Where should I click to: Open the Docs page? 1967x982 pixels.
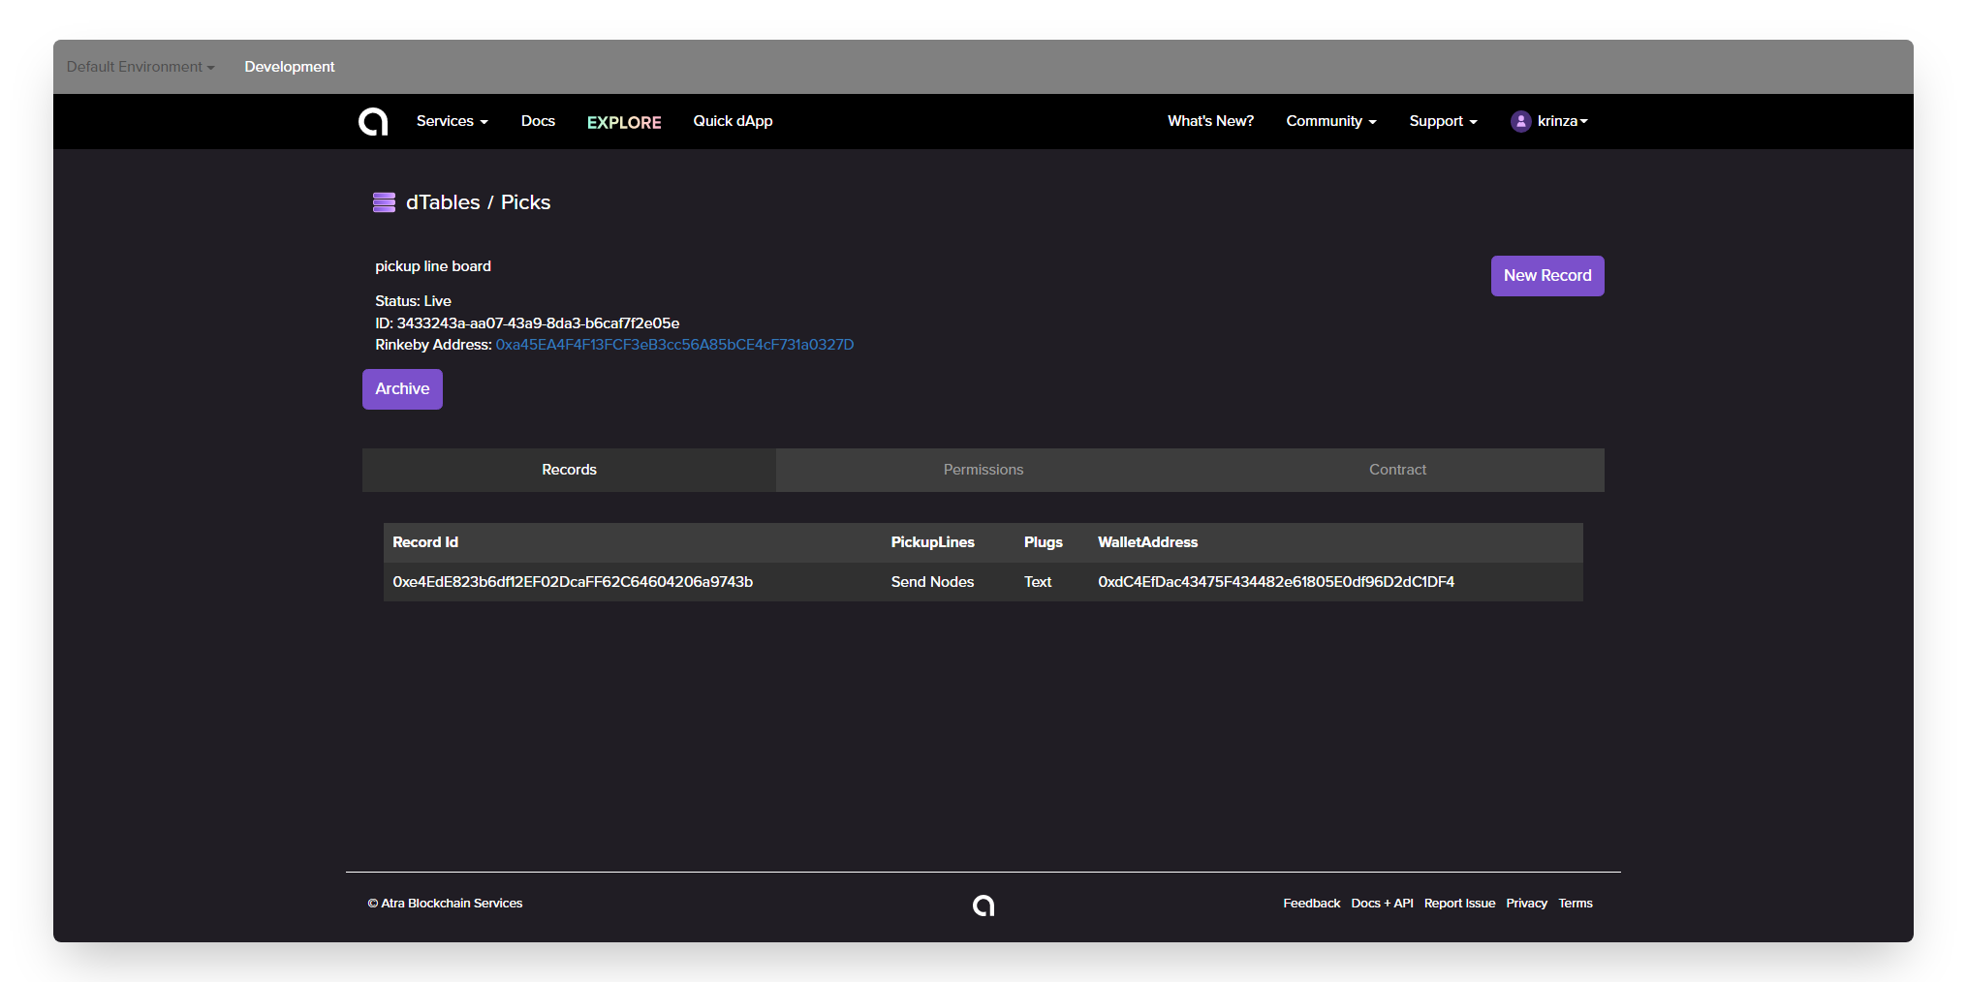538,121
